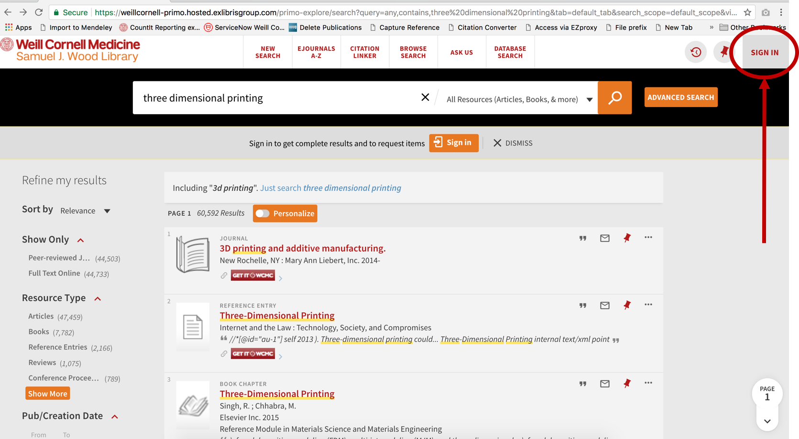Email the reference entry result
This screenshot has width=799, height=439.
coord(605,306)
